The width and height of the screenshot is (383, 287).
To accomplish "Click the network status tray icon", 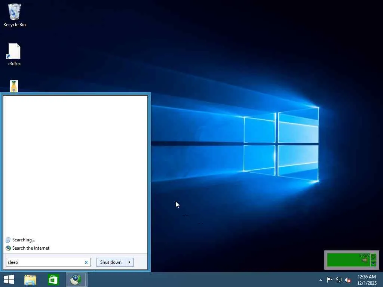I will 339,280.
